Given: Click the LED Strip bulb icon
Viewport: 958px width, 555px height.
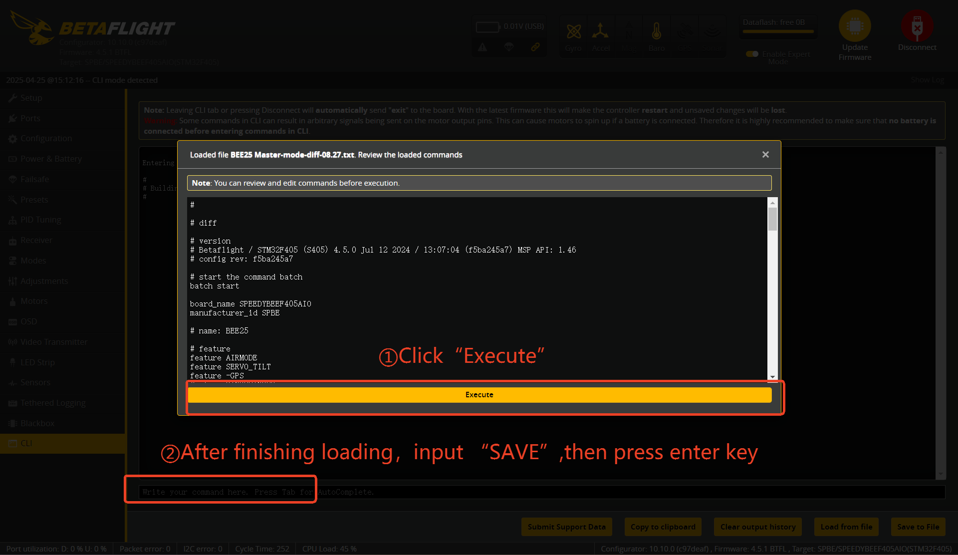Looking at the screenshot, I should (x=12, y=363).
